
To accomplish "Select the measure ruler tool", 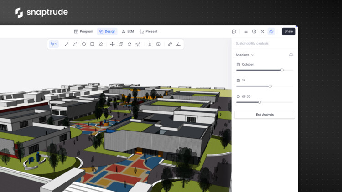I will (x=170, y=44).
